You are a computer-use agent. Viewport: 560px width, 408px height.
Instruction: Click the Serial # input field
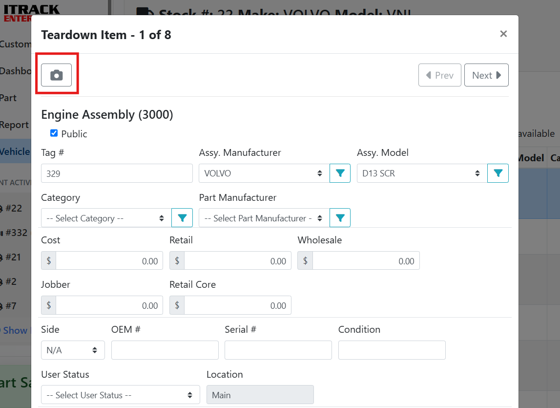pos(278,350)
